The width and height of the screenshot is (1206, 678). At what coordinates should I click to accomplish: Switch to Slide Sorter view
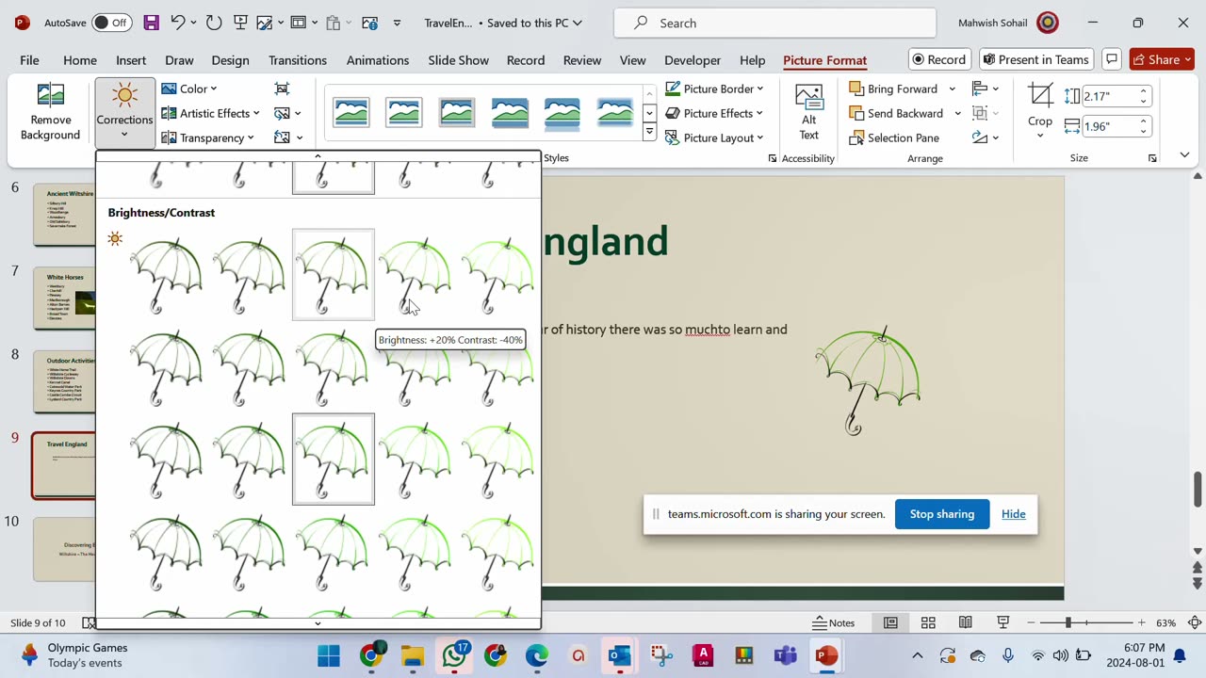coord(928,622)
